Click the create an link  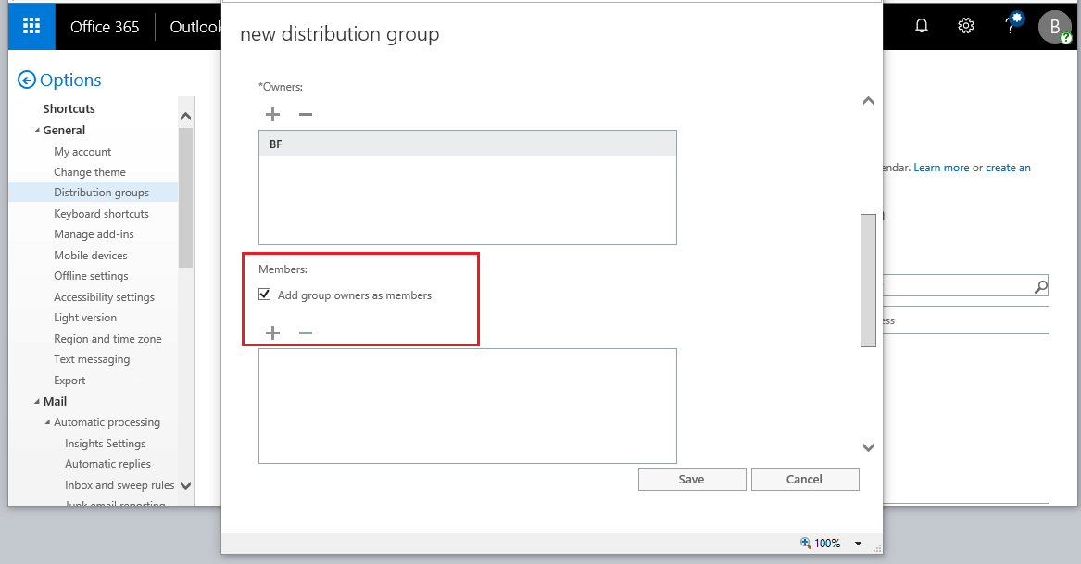click(1008, 168)
